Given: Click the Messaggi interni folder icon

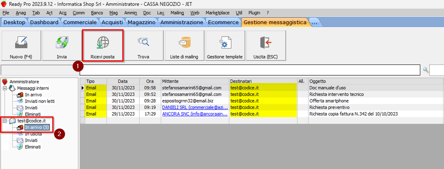Looking at the screenshot, I should [x=11, y=88].
